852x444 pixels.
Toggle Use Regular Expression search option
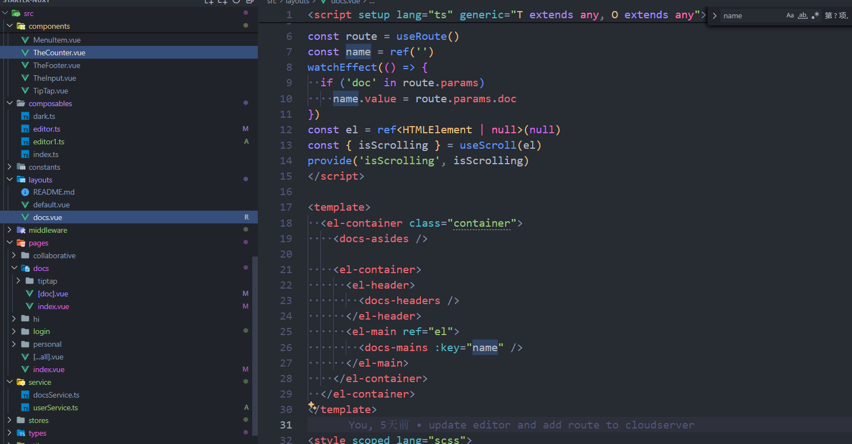point(815,15)
